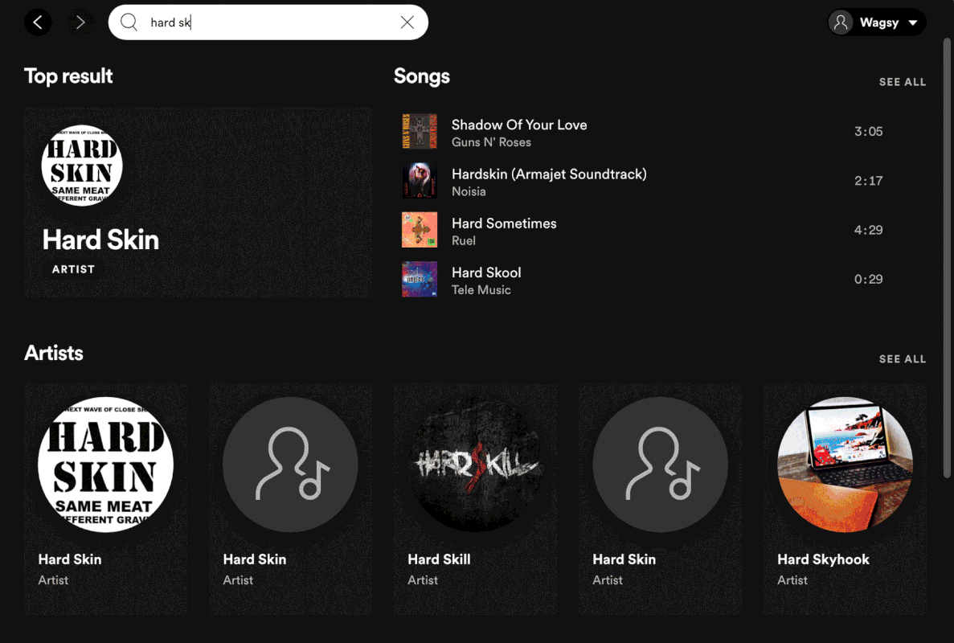The width and height of the screenshot is (954, 643).
Task: Click the user avatar icon beside Wagsy
Action: (x=841, y=23)
